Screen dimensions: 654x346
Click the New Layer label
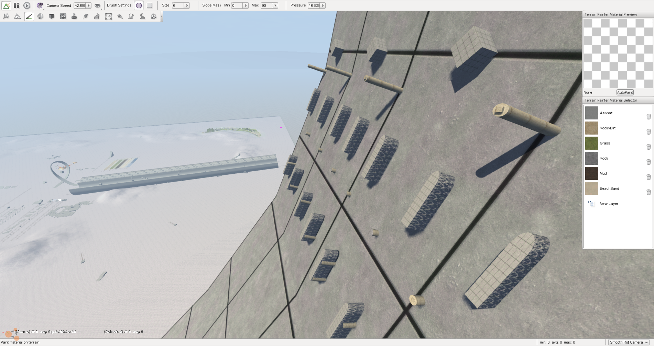609,204
